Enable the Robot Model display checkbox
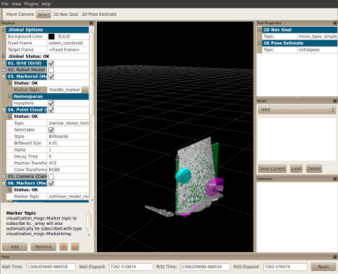Screen dimensions: 338x274 click(x=51, y=70)
